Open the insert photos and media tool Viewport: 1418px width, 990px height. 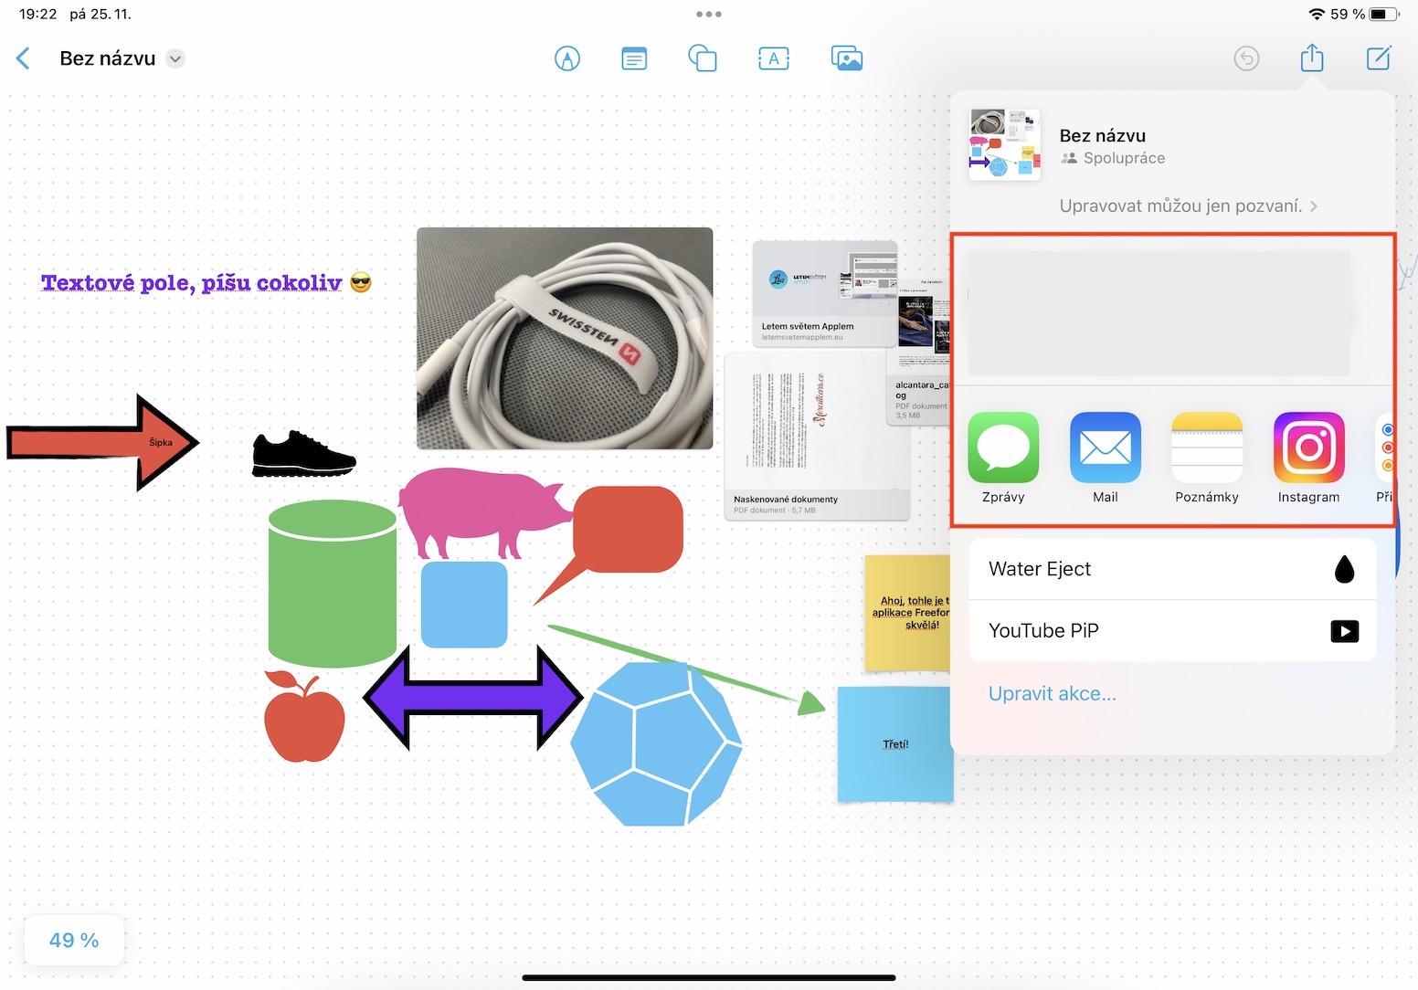[x=847, y=58]
